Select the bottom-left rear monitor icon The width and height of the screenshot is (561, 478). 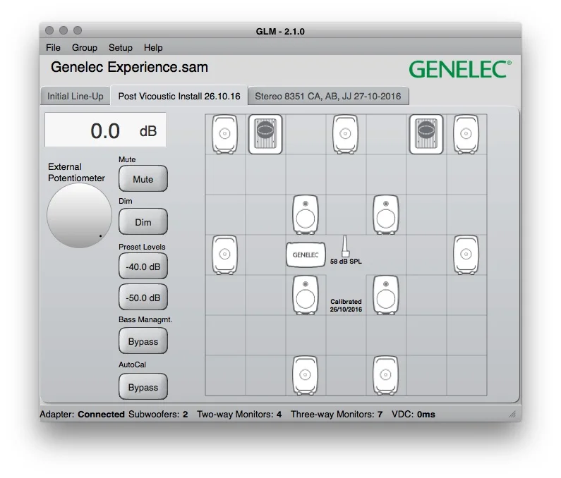(305, 375)
